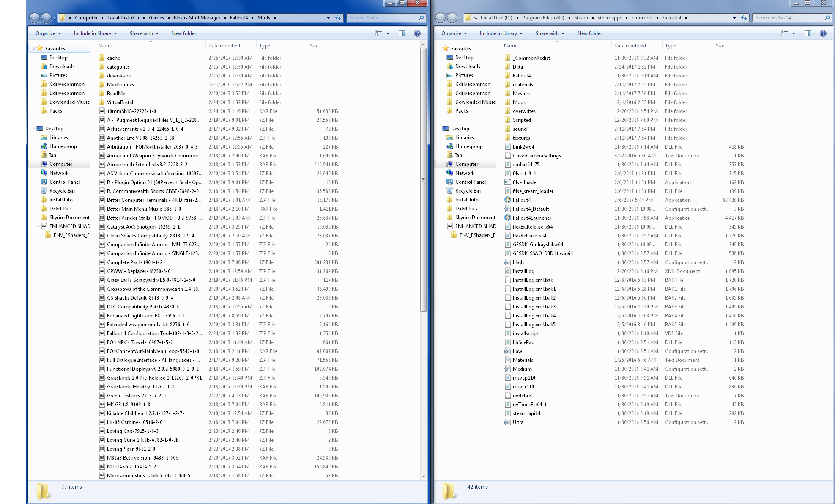This screenshot has height=504, width=835.
Task: Sort the right window by Date modified column
Action: [x=630, y=46]
